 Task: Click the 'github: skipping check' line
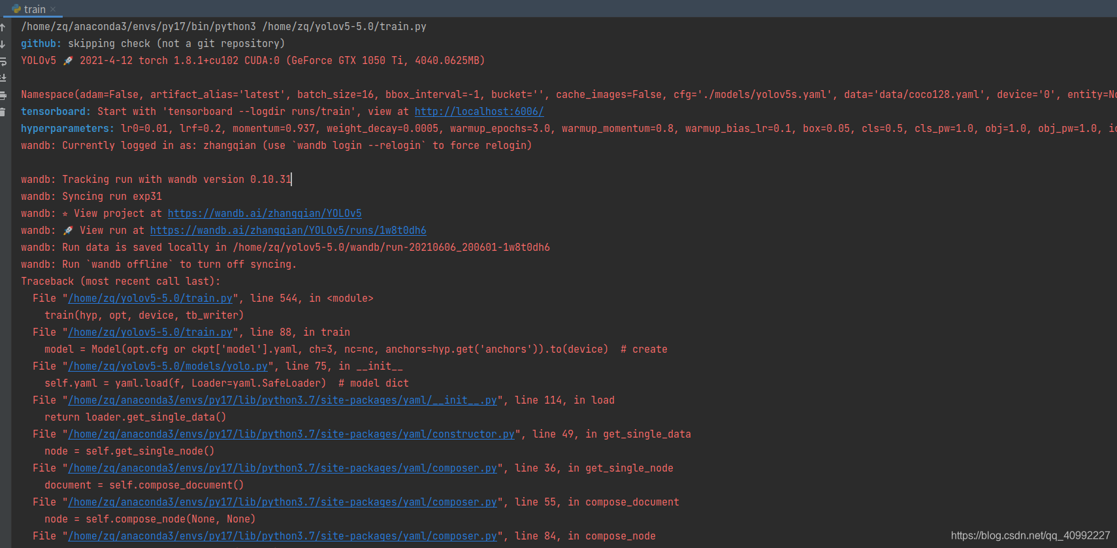[153, 44]
